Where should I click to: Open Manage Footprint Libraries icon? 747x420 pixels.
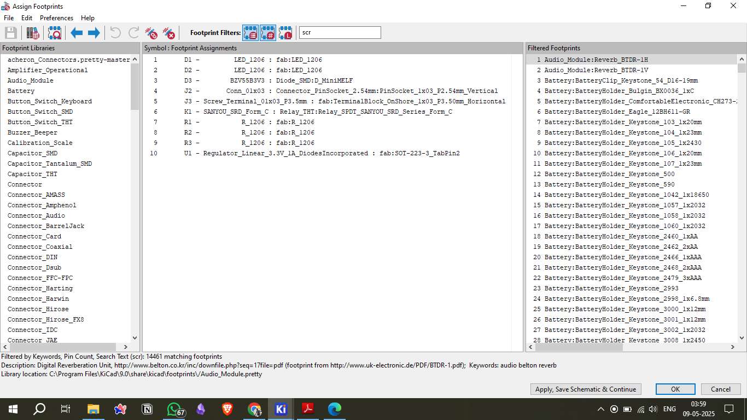[x=33, y=33]
